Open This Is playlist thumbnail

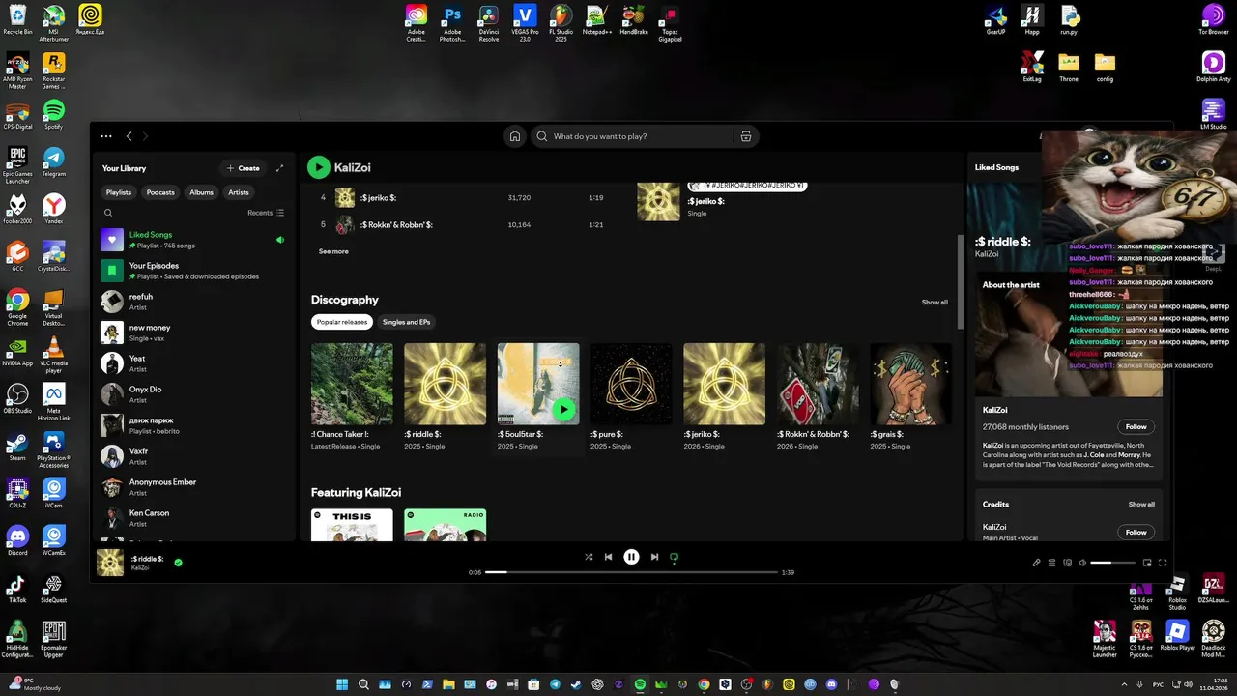pos(352,525)
